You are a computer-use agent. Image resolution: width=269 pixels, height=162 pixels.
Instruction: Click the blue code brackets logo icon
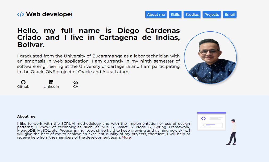point(21,14)
